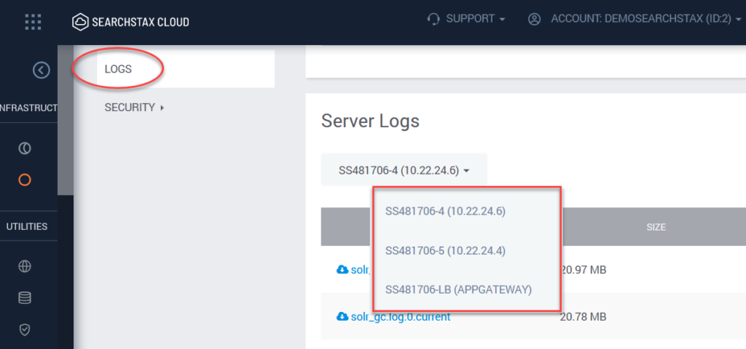Click the download icon beside solr_gc.log.0.current

point(342,317)
